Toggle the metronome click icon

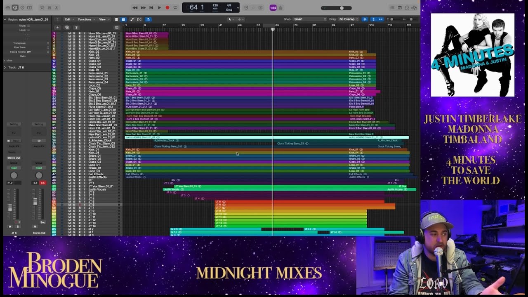click(x=281, y=7)
